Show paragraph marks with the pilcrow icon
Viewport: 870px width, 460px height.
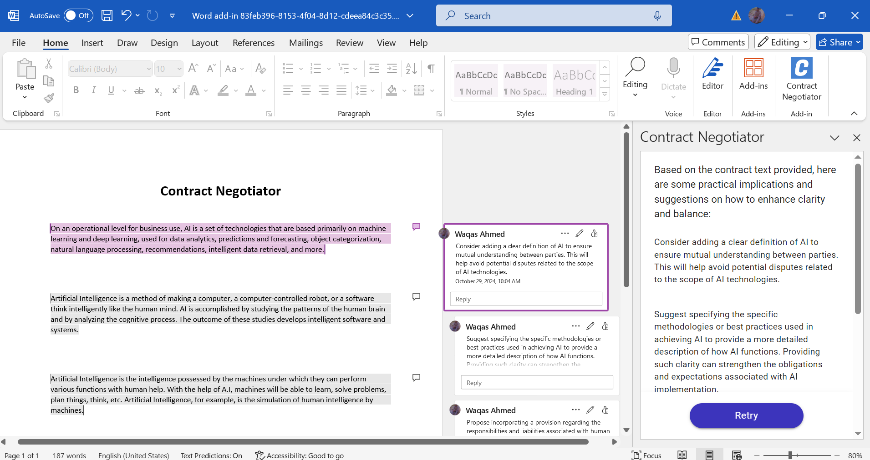tap(431, 69)
